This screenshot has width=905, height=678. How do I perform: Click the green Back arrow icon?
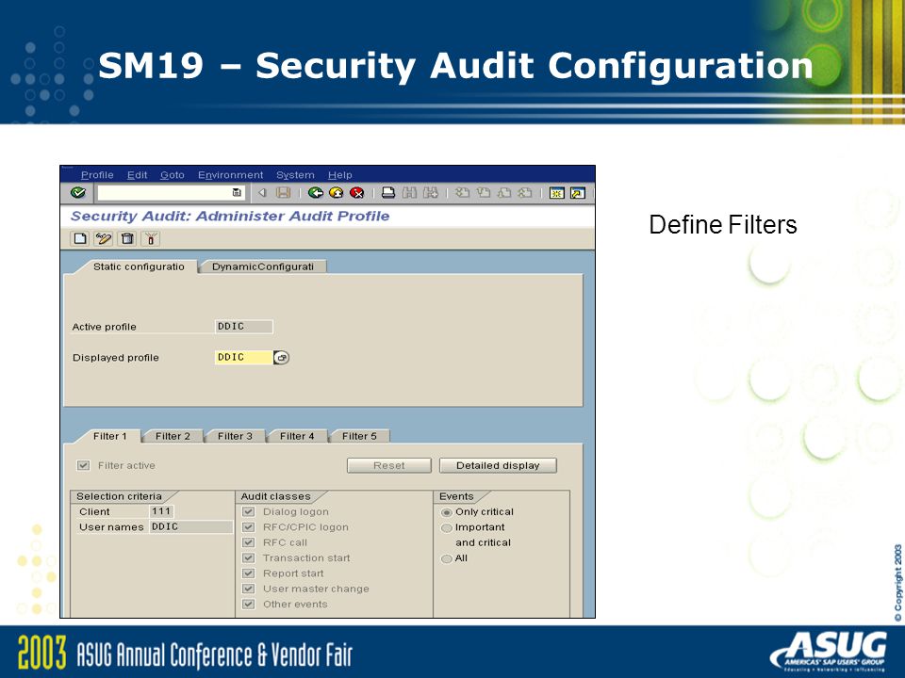pyautogui.click(x=315, y=192)
